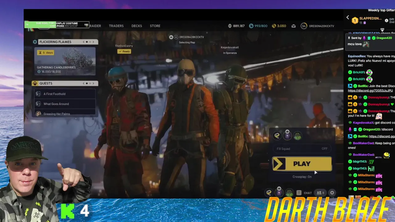Open the TRADERS tab
The width and height of the screenshot is (395, 222).
[x=116, y=26]
